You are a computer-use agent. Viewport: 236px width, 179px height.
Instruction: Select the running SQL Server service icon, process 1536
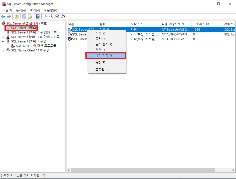(x=69, y=30)
